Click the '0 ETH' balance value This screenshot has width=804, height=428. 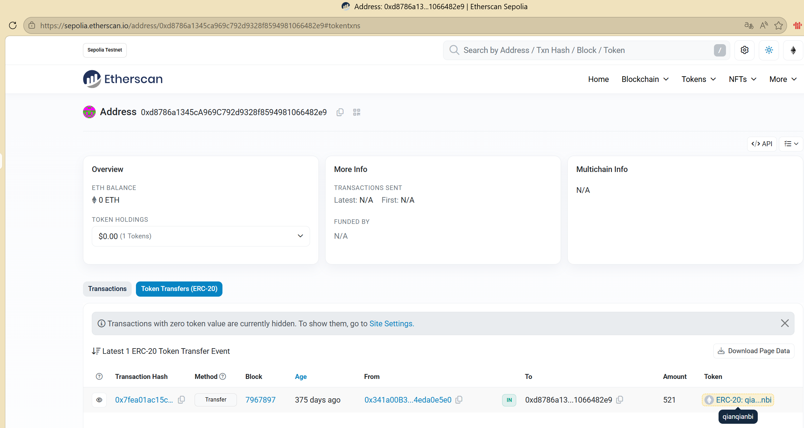[109, 200]
